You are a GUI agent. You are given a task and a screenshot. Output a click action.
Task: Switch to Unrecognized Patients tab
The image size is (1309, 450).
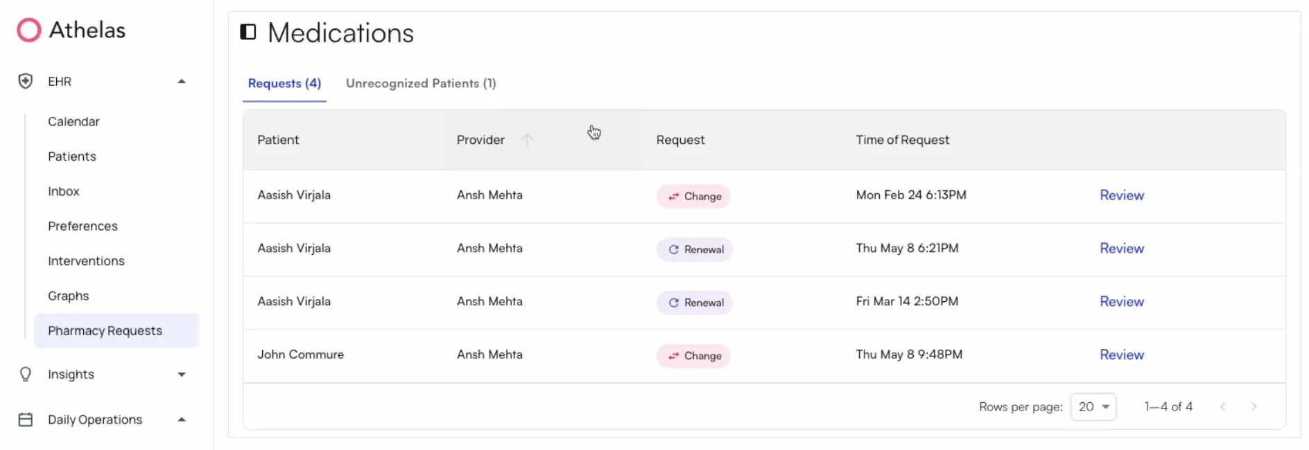coord(421,84)
